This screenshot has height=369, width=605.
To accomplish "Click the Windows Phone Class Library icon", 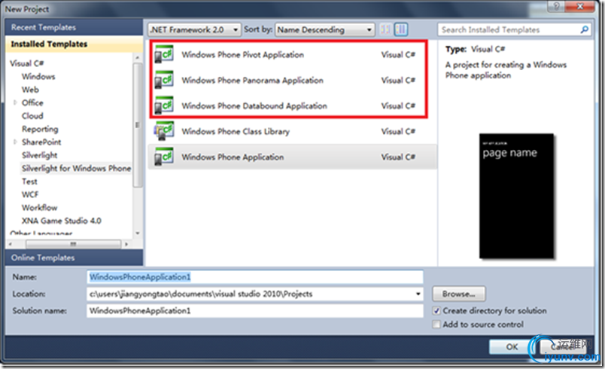I will point(163,131).
